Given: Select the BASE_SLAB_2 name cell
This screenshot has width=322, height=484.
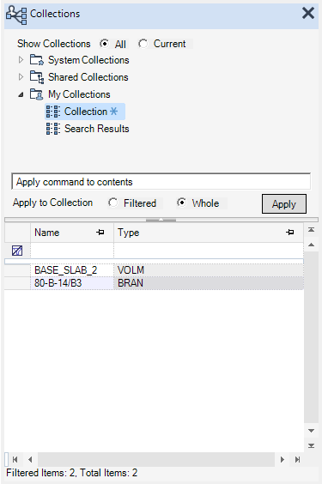Looking at the screenshot, I should click(x=72, y=270).
